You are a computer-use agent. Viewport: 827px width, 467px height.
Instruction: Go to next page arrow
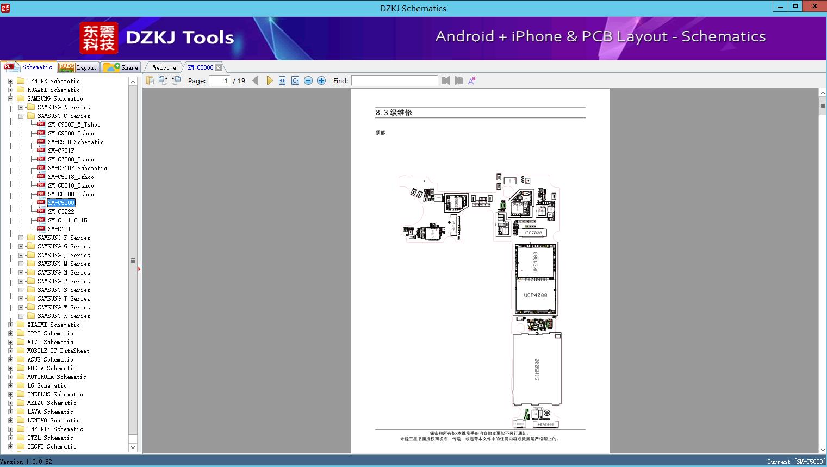pos(269,80)
